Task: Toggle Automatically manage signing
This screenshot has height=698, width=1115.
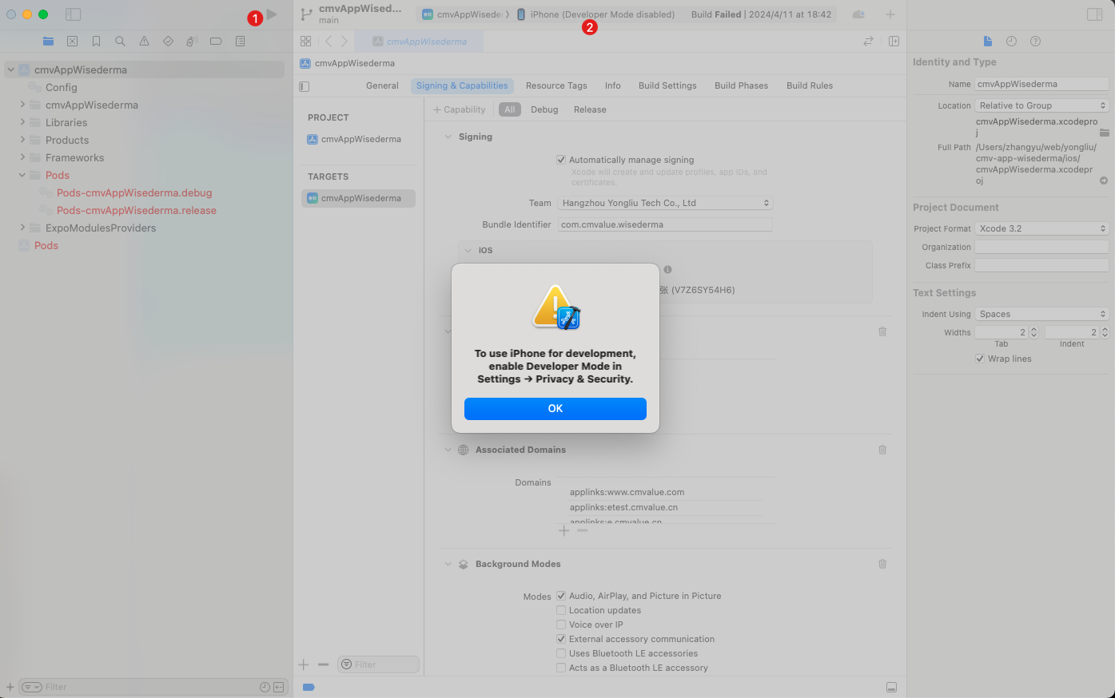Action: pos(561,160)
